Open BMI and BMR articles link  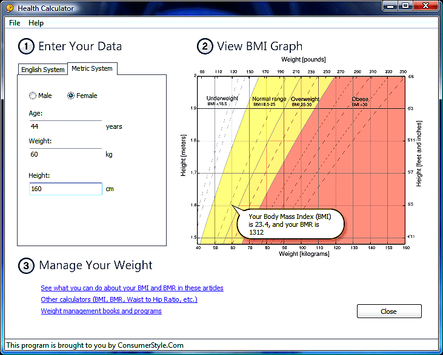(x=132, y=288)
